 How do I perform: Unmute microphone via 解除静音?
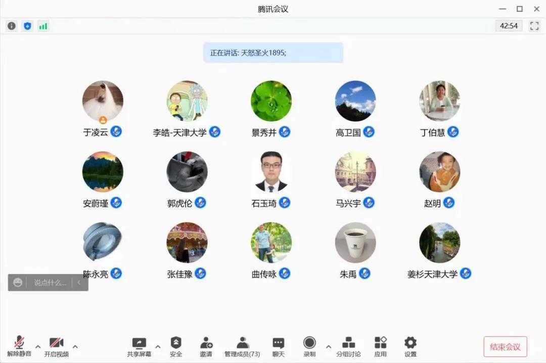(19, 346)
